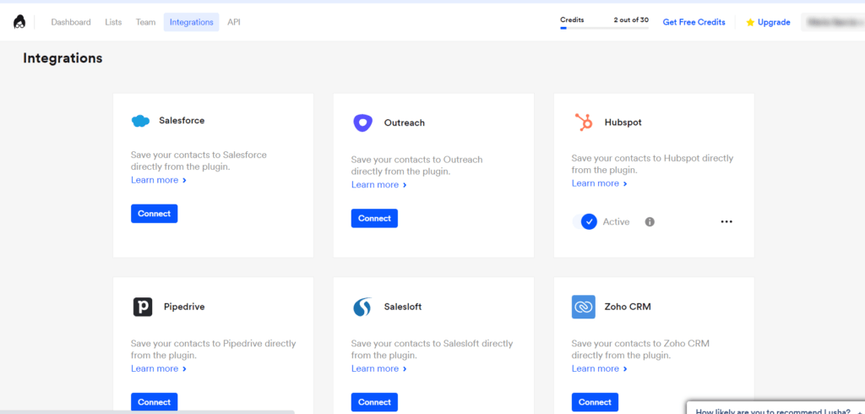
Task: Click the Salesloft logo icon
Action: [362, 307]
